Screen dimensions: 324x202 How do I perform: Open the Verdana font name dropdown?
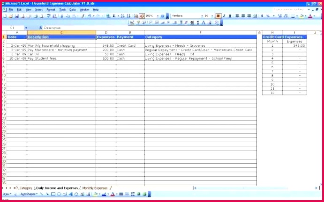pos(202,16)
